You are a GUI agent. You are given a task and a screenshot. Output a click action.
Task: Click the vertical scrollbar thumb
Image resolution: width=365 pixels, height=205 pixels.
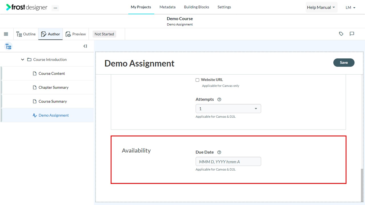(362, 185)
